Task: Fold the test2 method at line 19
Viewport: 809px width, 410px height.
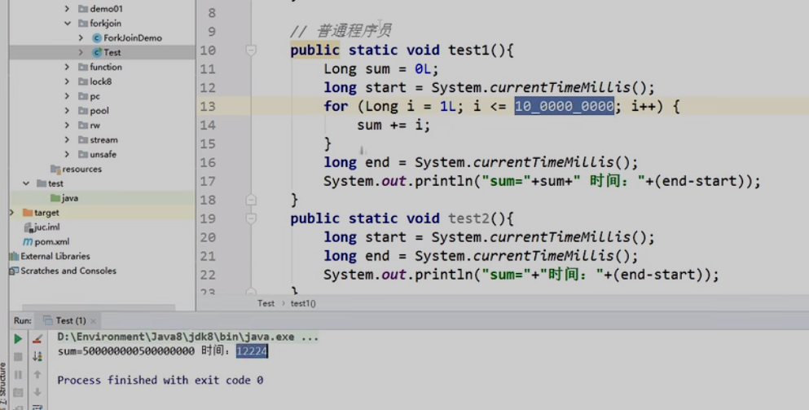Action: pos(251,218)
